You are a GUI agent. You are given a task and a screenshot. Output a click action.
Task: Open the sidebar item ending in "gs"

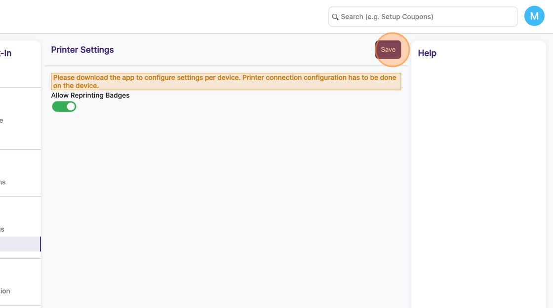[2, 229]
